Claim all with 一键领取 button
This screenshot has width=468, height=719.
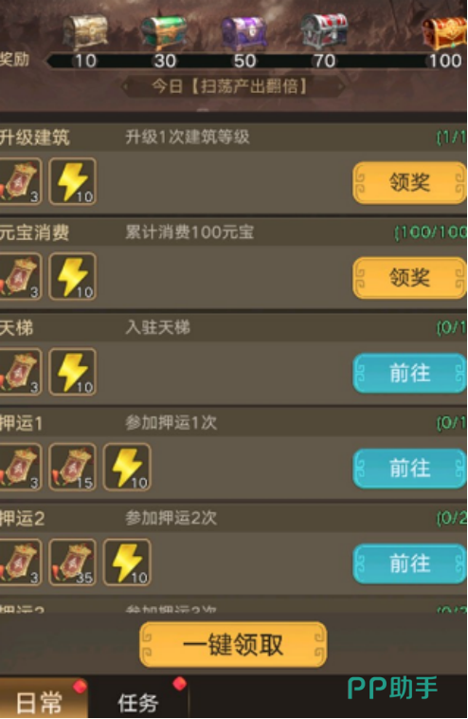(x=233, y=644)
